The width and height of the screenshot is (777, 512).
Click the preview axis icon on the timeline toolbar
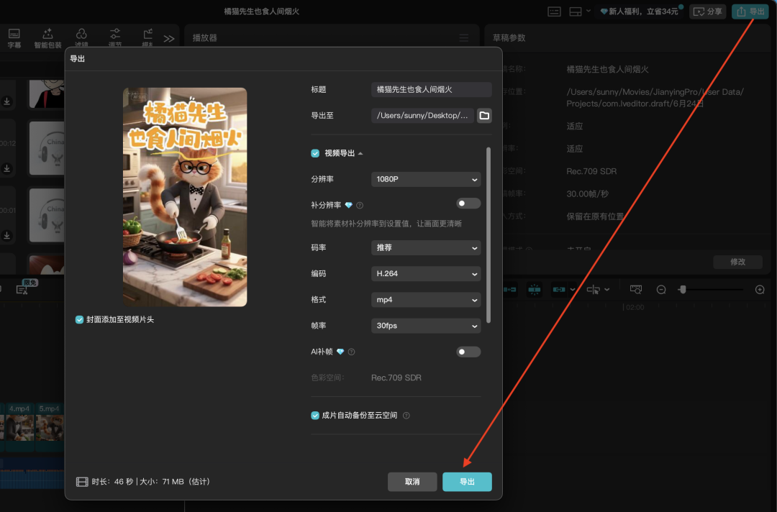pos(636,289)
